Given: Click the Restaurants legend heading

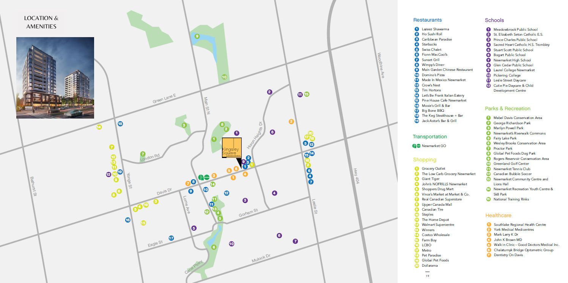Looking at the screenshot, I should pos(427,20).
